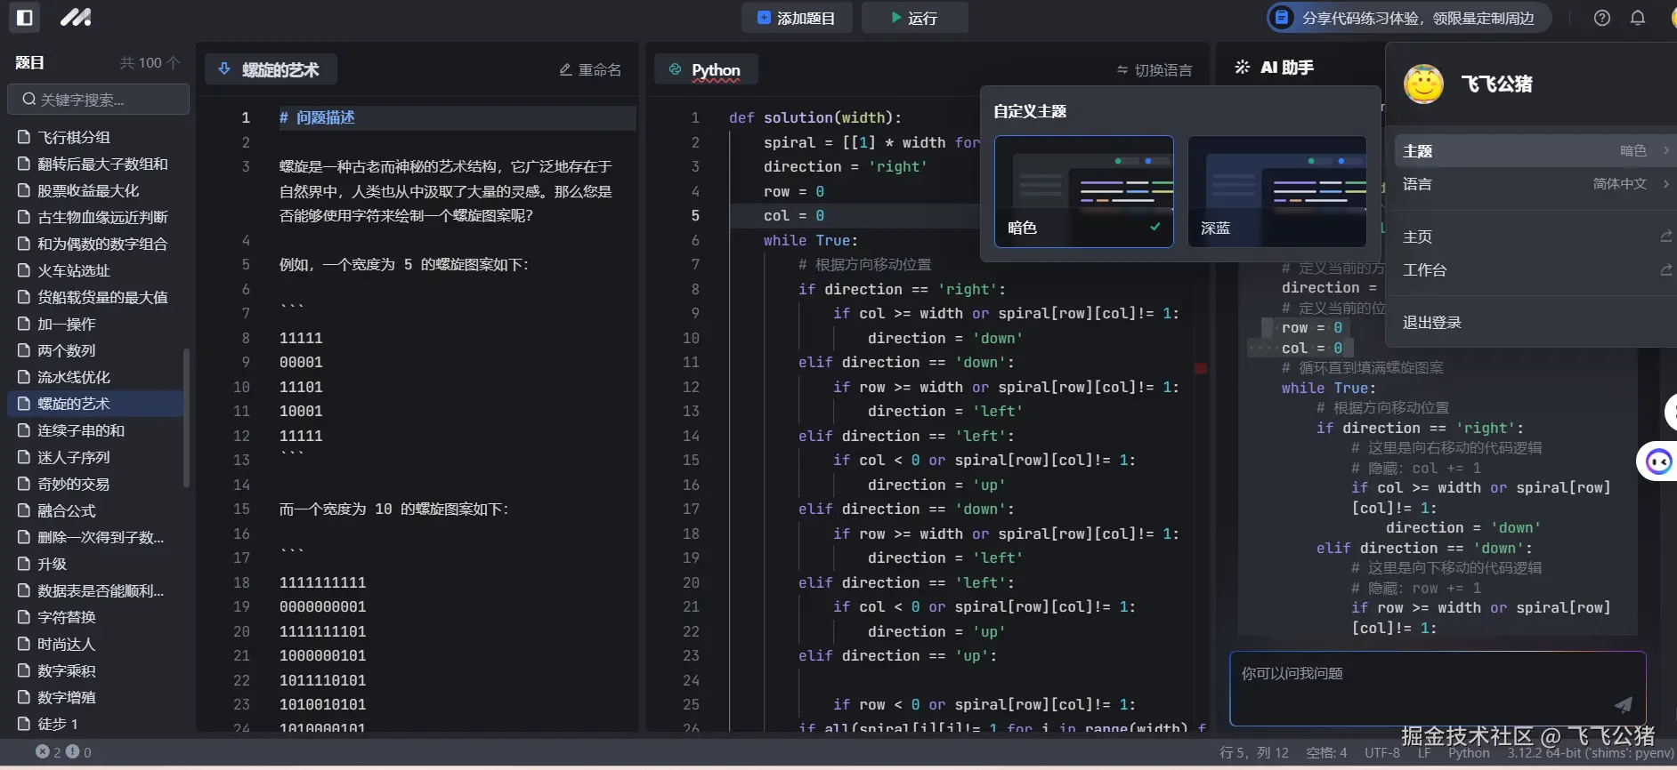
Task: Run the code with the 运行 button
Action: [x=914, y=18]
